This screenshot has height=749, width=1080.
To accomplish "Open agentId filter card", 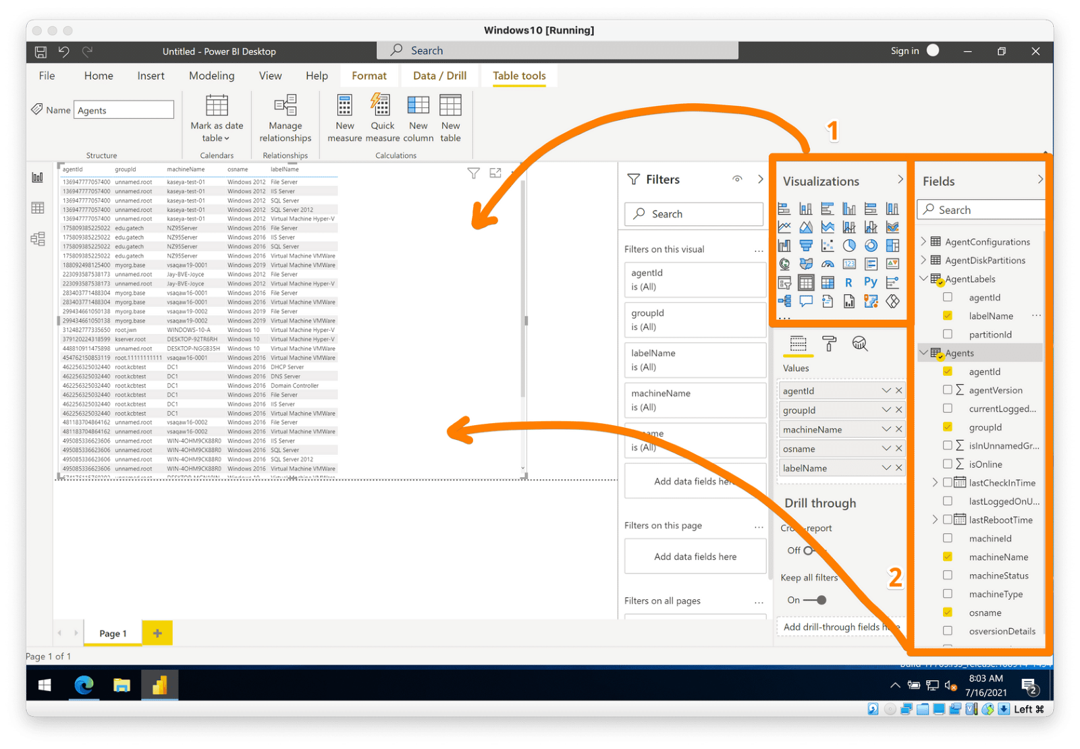I will pos(695,279).
